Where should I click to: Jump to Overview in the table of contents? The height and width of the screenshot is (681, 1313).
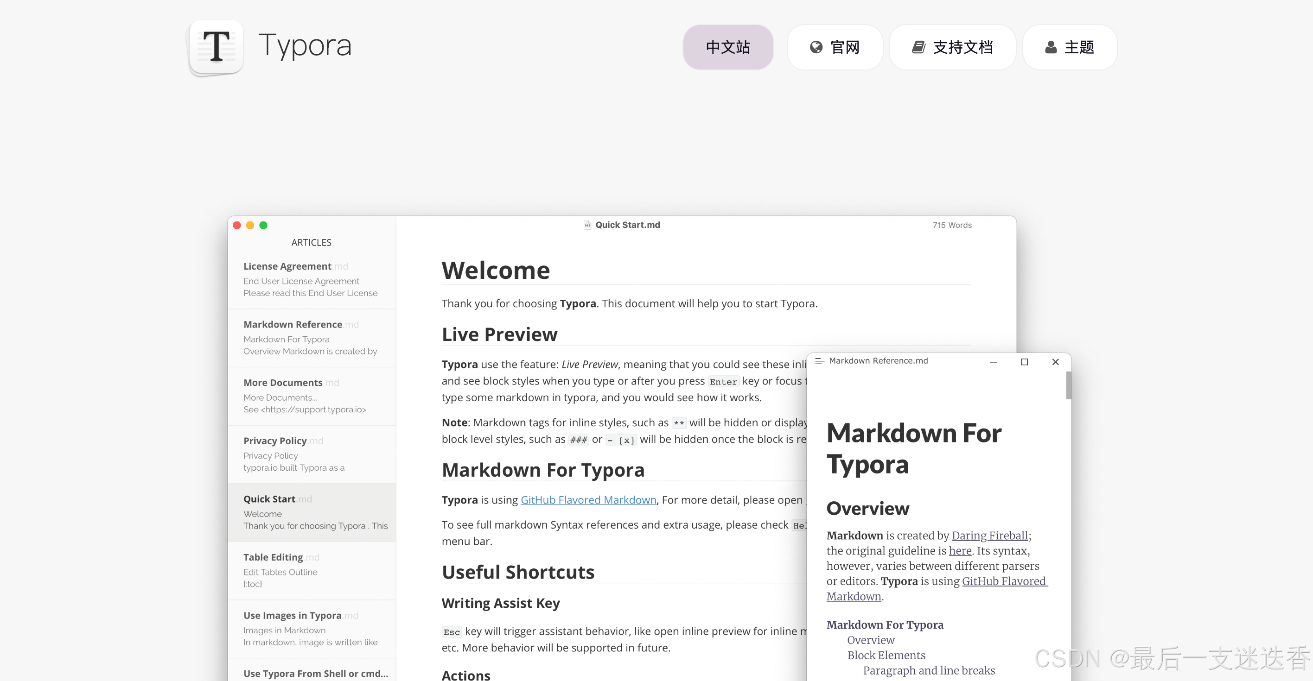point(871,640)
